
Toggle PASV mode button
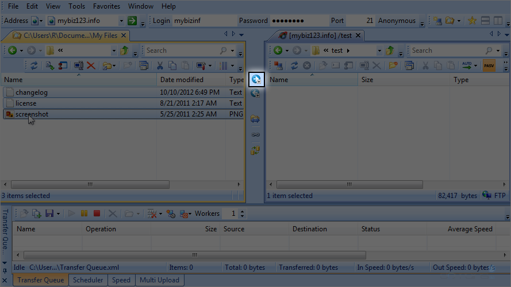pos(489,66)
